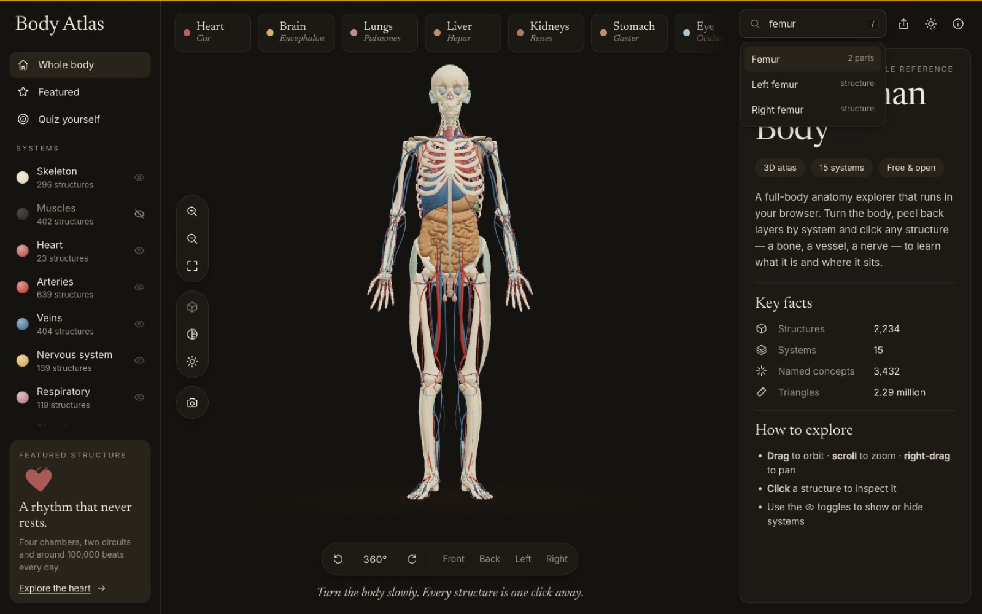Click the Arteries red color swatch
This screenshot has height=614, width=982.
pyautogui.click(x=23, y=287)
